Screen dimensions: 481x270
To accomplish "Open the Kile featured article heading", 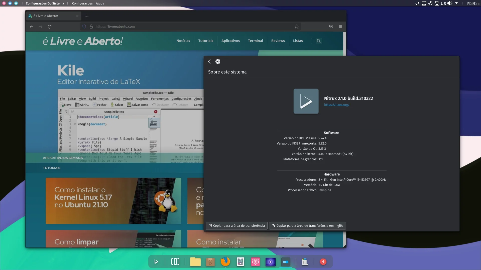I will (x=71, y=70).
